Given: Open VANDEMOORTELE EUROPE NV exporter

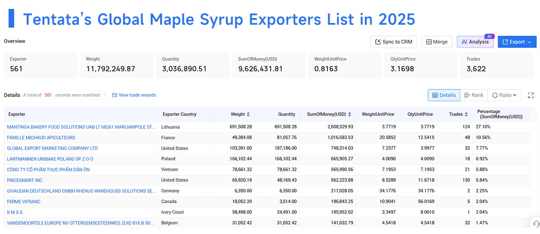Looking at the screenshot, I should click(x=81, y=223).
